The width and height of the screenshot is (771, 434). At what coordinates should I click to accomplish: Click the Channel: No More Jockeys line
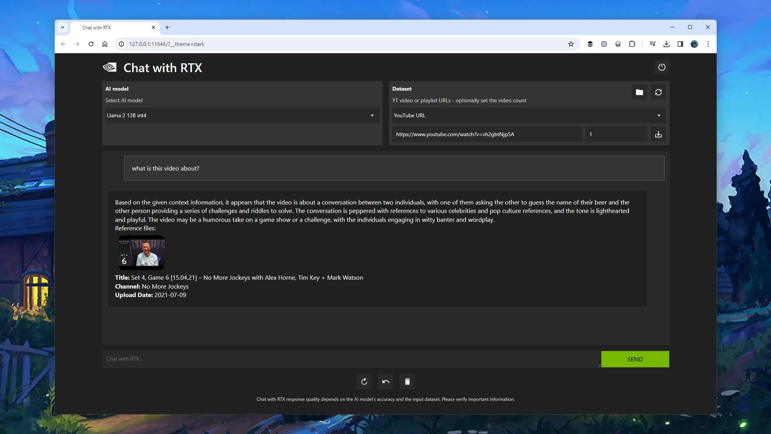click(x=152, y=286)
